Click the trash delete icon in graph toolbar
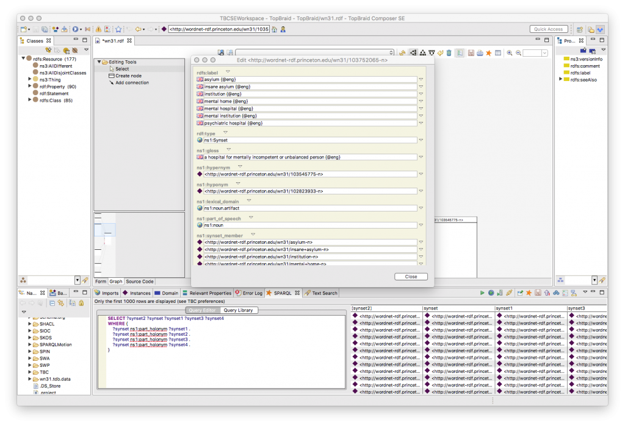 (x=449, y=53)
